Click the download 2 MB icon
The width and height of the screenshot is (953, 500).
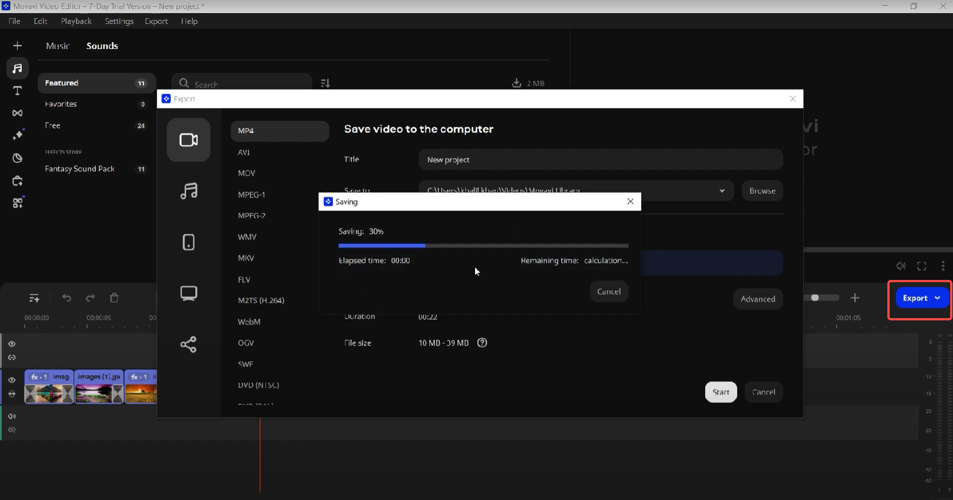coord(517,83)
